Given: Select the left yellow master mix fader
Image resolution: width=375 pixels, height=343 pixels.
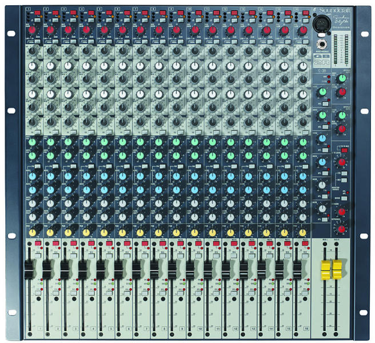Looking at the screenshot, I should [325, 270].
